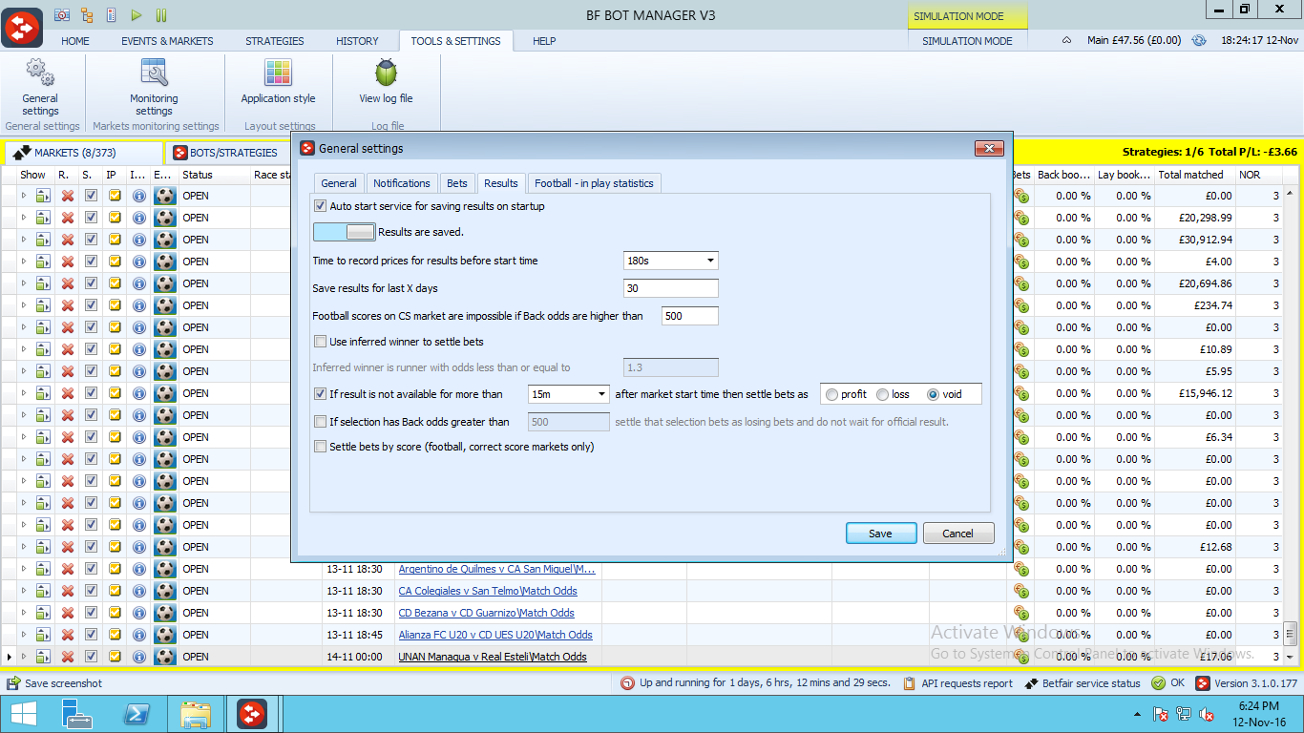
Task: Click the Up and running timer icon
Action: coord(627,683)
